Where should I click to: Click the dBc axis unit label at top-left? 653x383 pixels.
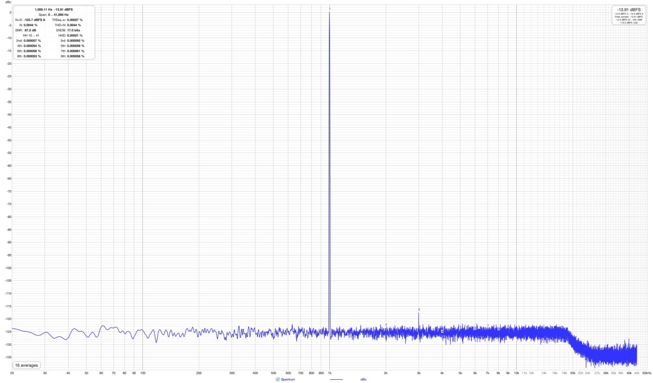pos(8,2)
